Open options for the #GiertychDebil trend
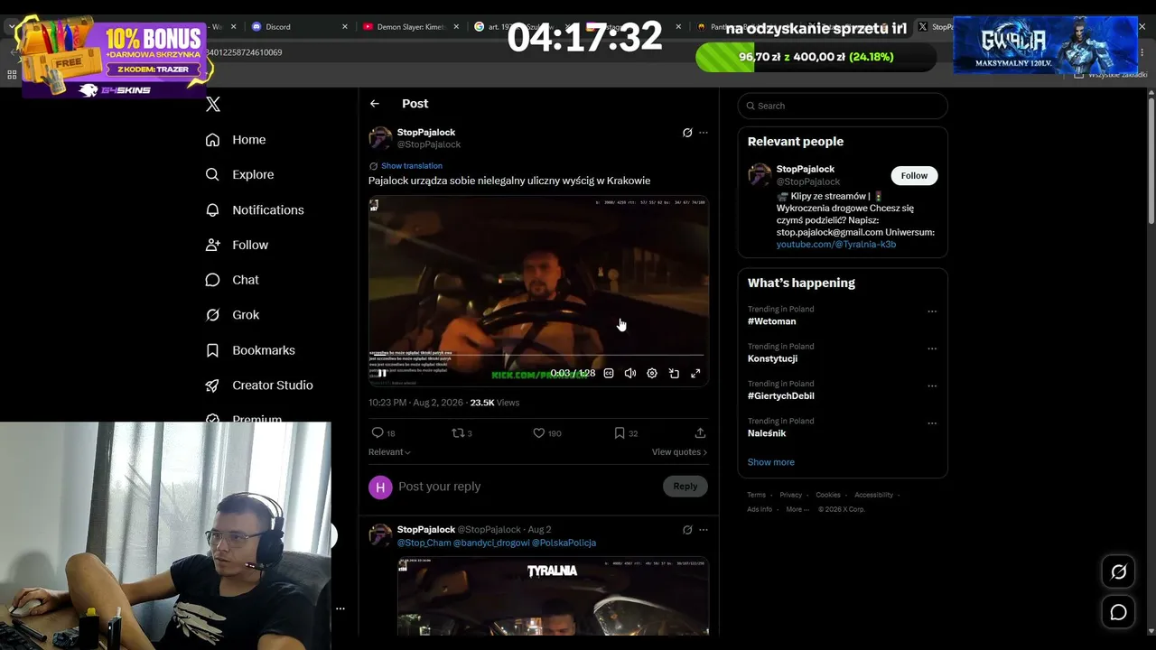 pos(932,385)
